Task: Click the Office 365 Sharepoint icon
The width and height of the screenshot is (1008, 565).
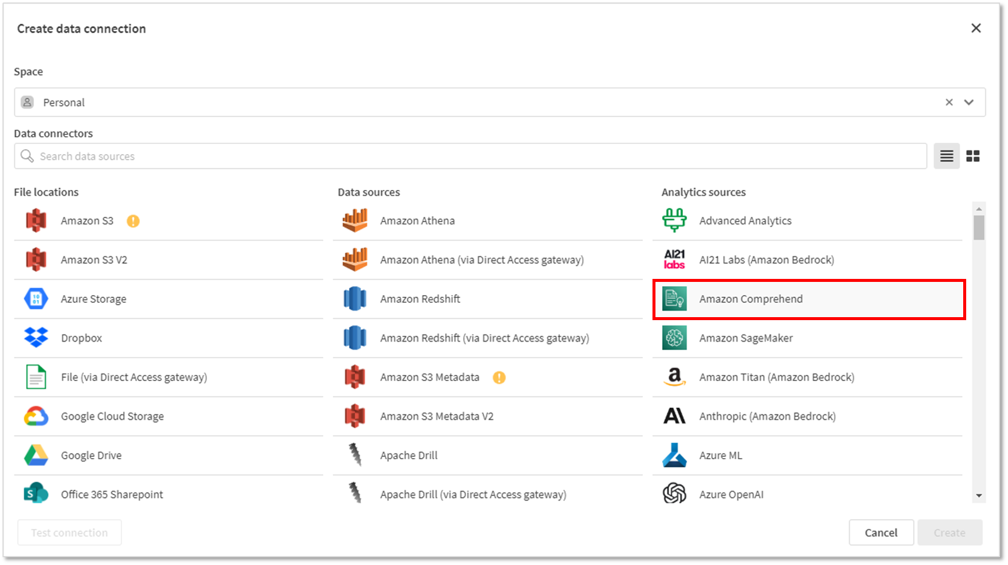Action: pyautogui.click(x=36, y=494)
